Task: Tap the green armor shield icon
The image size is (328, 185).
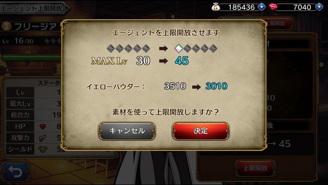Action: (43, 149)
